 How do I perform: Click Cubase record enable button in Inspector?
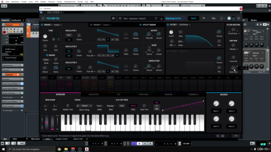4,32
